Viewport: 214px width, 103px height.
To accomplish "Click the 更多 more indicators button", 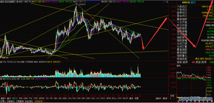I will pos(131,98).
